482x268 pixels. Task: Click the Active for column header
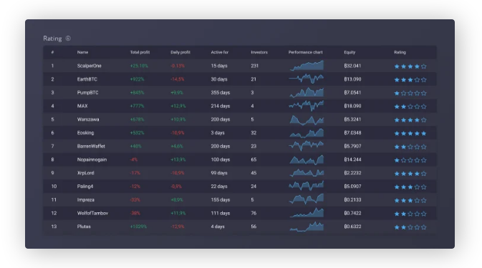219,52
